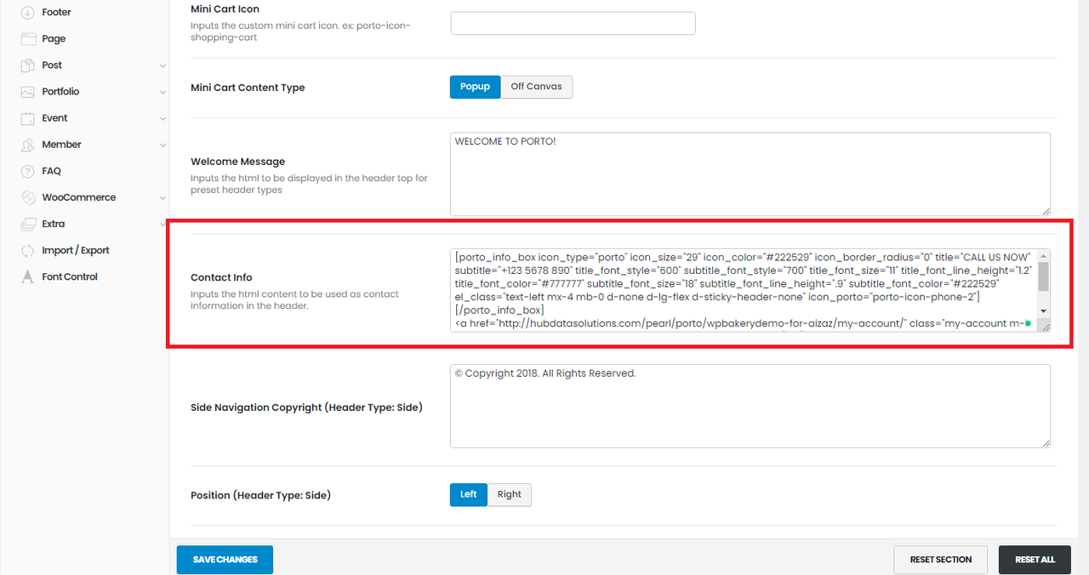This screenshot has width=1089, height=575.
Task: Click the Post section icon
Action: (x=27, y=65)
